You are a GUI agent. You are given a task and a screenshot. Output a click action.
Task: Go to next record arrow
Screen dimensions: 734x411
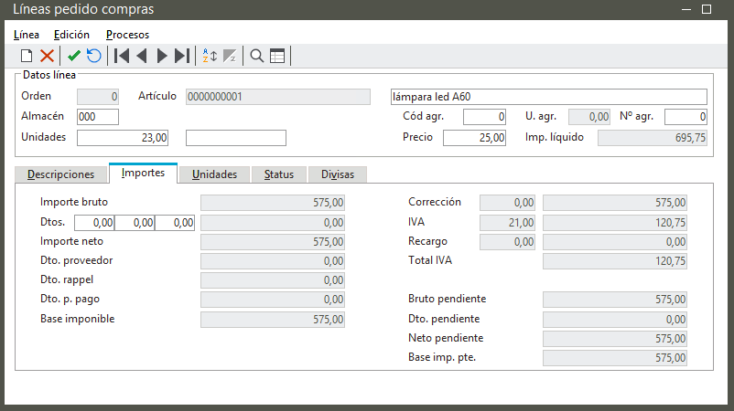(162, 56)
